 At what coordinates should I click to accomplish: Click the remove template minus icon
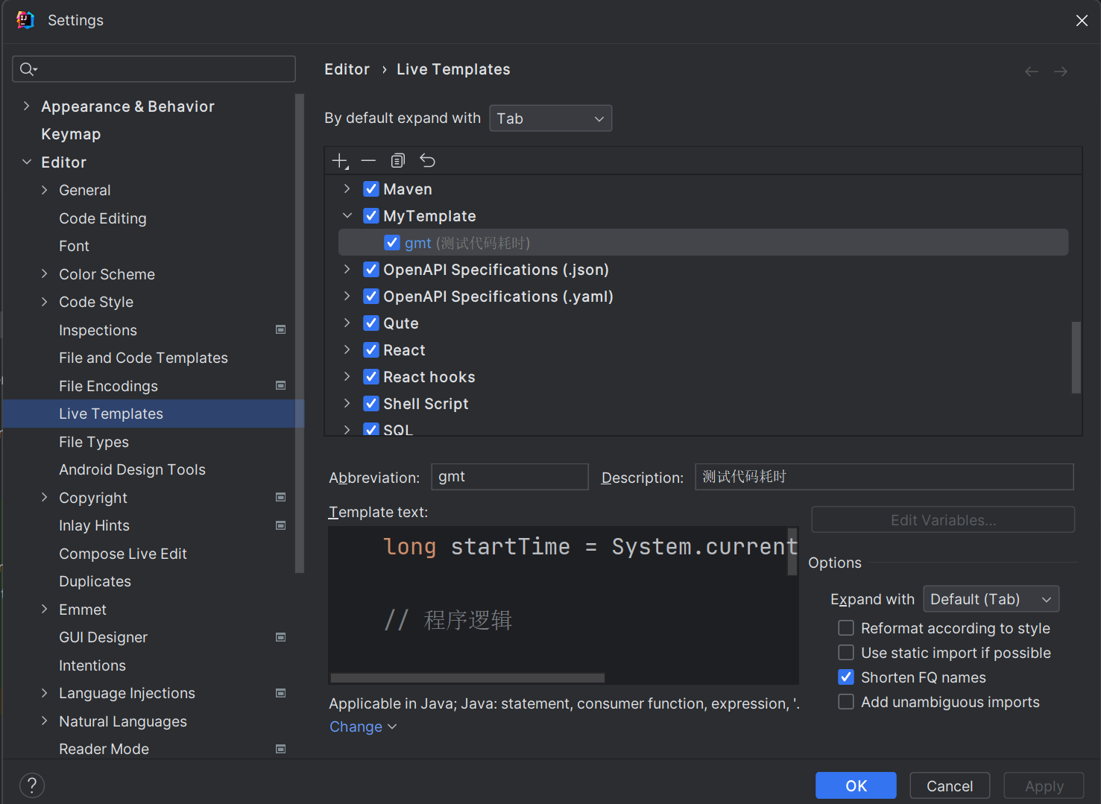click(368, 161)
